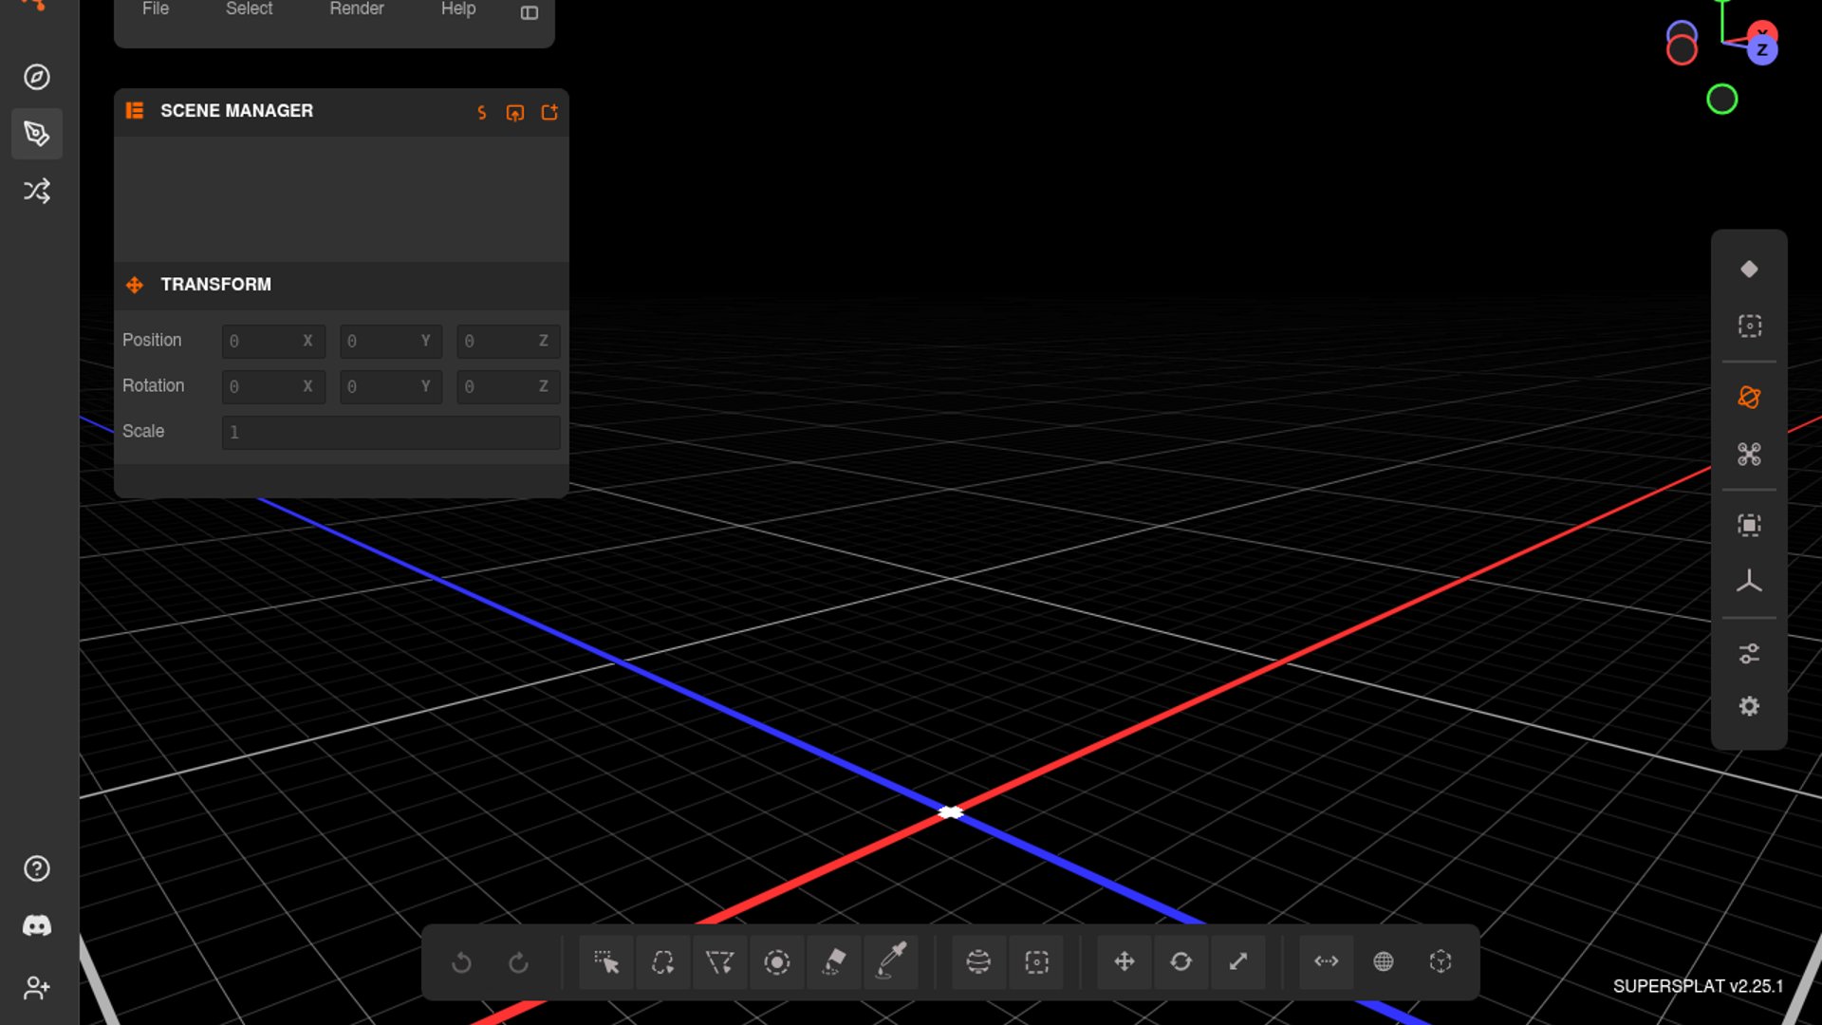Click the Rotation X input field
Image resolution: width=1822 pixels, height=1025 pixels.
click(x=273, y=387)
